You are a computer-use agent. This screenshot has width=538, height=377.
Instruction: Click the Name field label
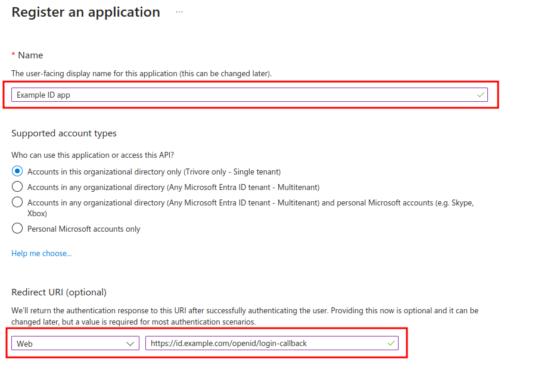(x=30, y=55)
